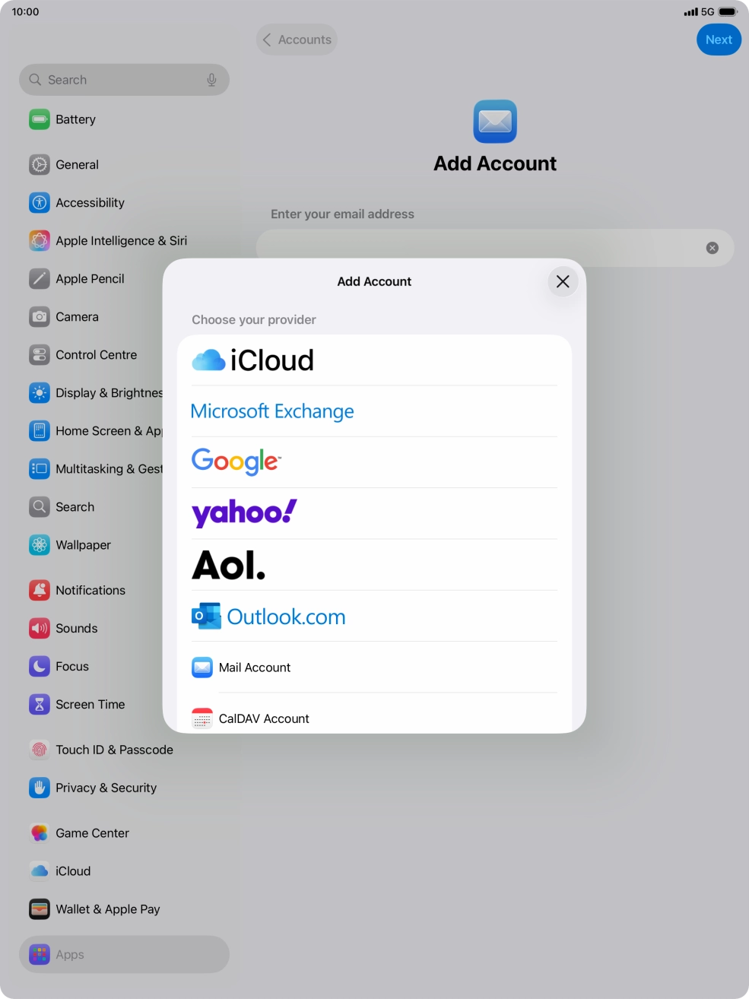This screenshot has width=749, height=999.
Task: Pick Google as account provider
Action: point(373,462)
